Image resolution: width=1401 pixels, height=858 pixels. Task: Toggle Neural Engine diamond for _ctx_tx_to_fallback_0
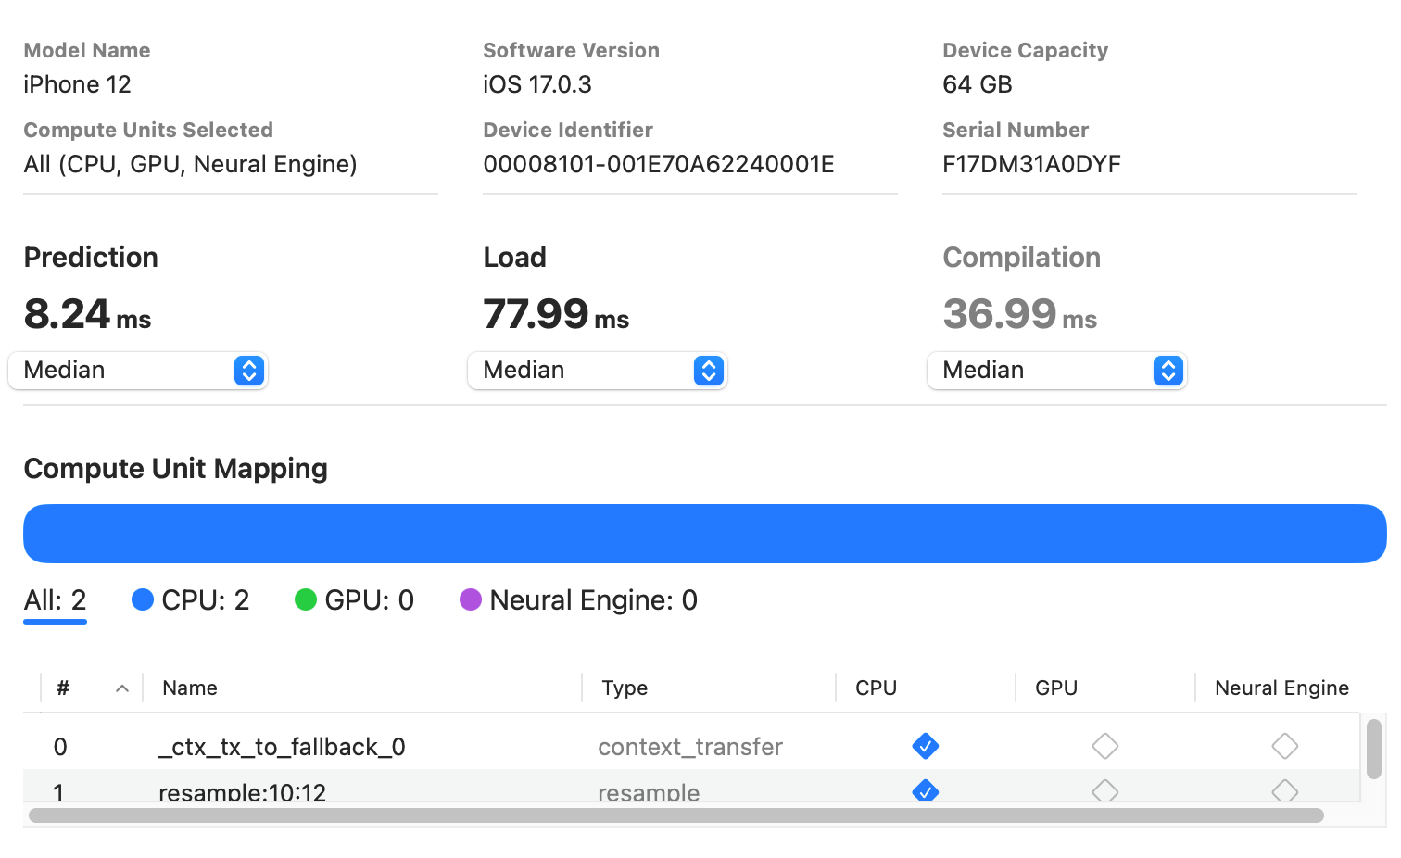click(x=1284, y=746)
